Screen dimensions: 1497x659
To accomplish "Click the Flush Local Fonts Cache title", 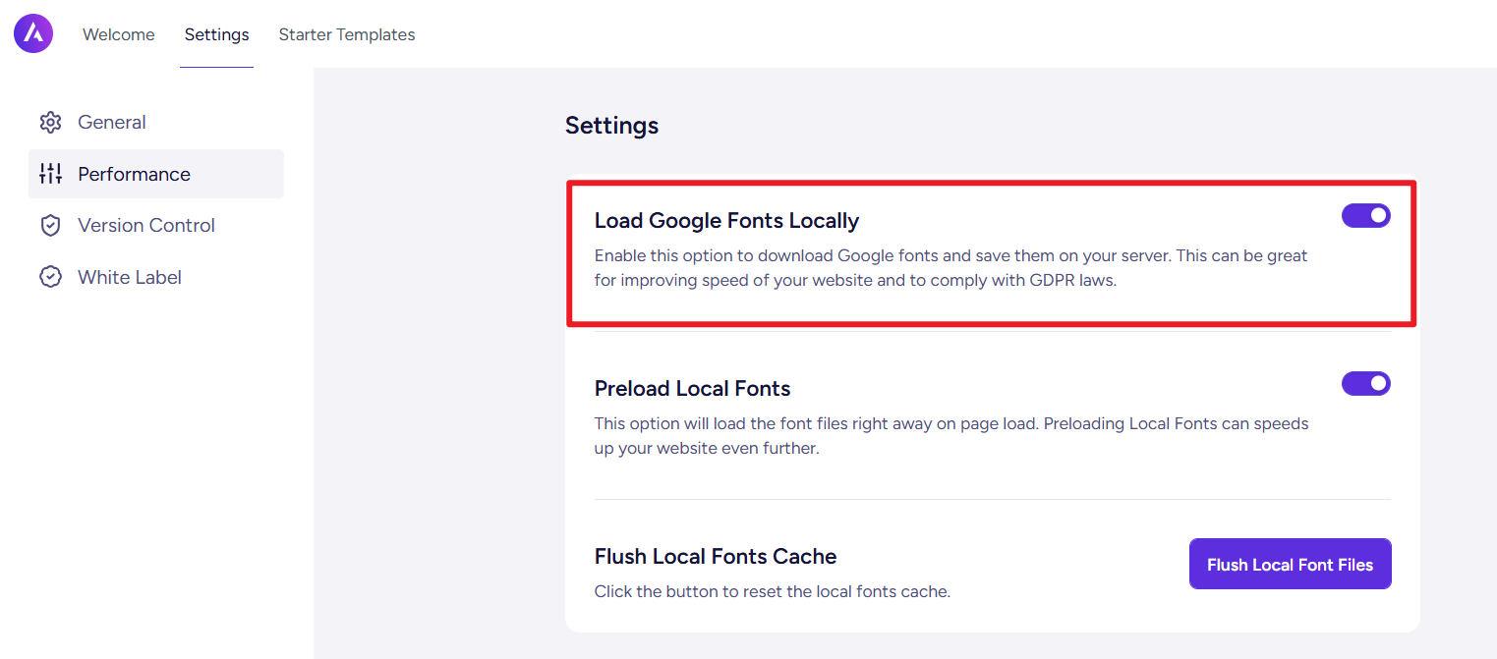I will (x=716, y=557).
